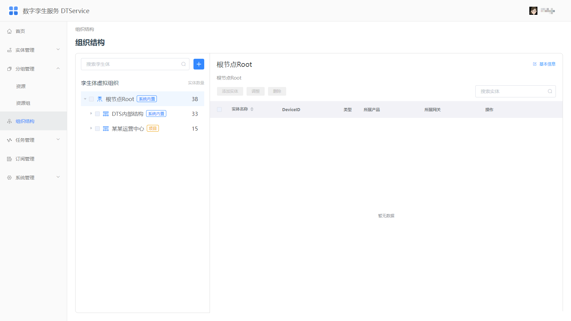Click the 某某运营中心 node icon
The height and width of the screenshot is (321, 571).
[106, 129]
